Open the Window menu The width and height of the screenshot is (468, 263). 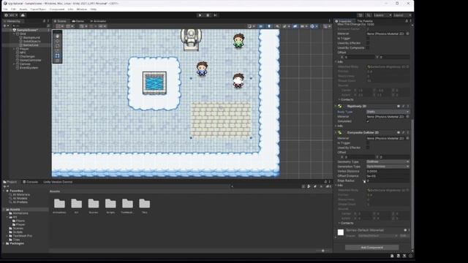(x=82, y=9)
